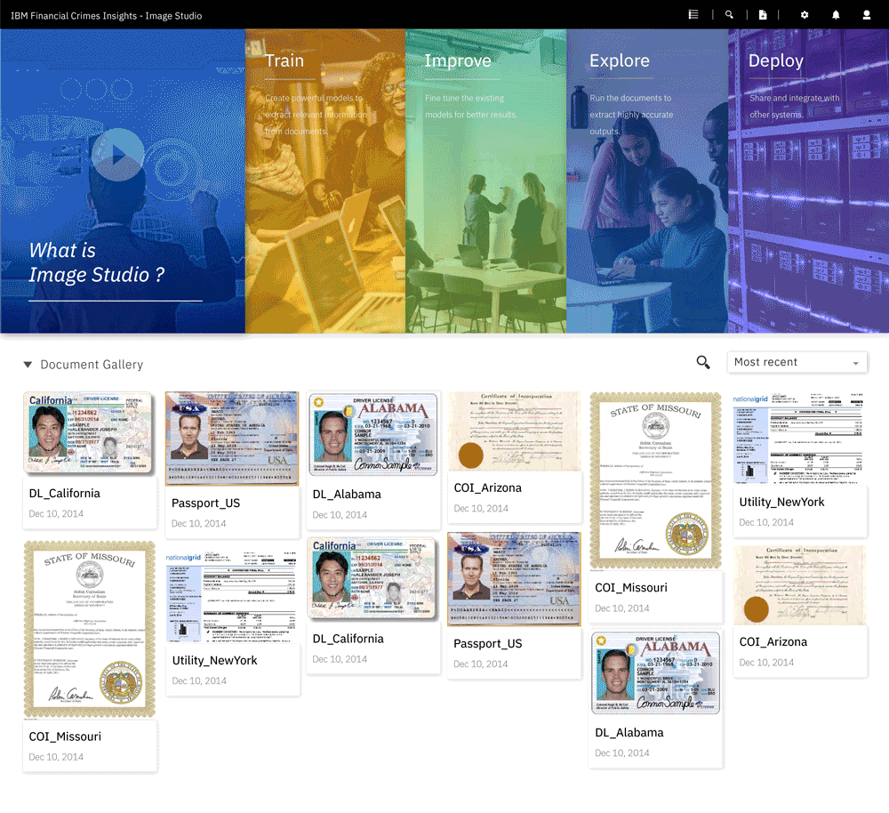Screen dimensions: 889x813
Task: Click the "Document Gallery" section label
Action: pos(92,364)
